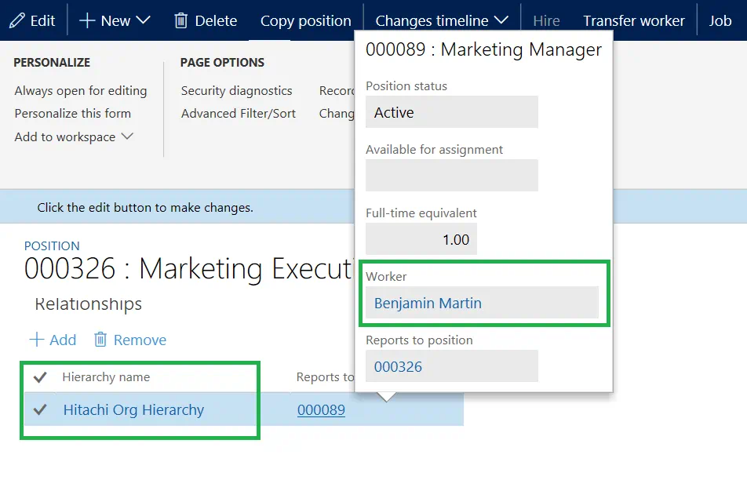Select Transfer worker in the toolbar
This screenshot has width=747, height=480.
point(634,21)
